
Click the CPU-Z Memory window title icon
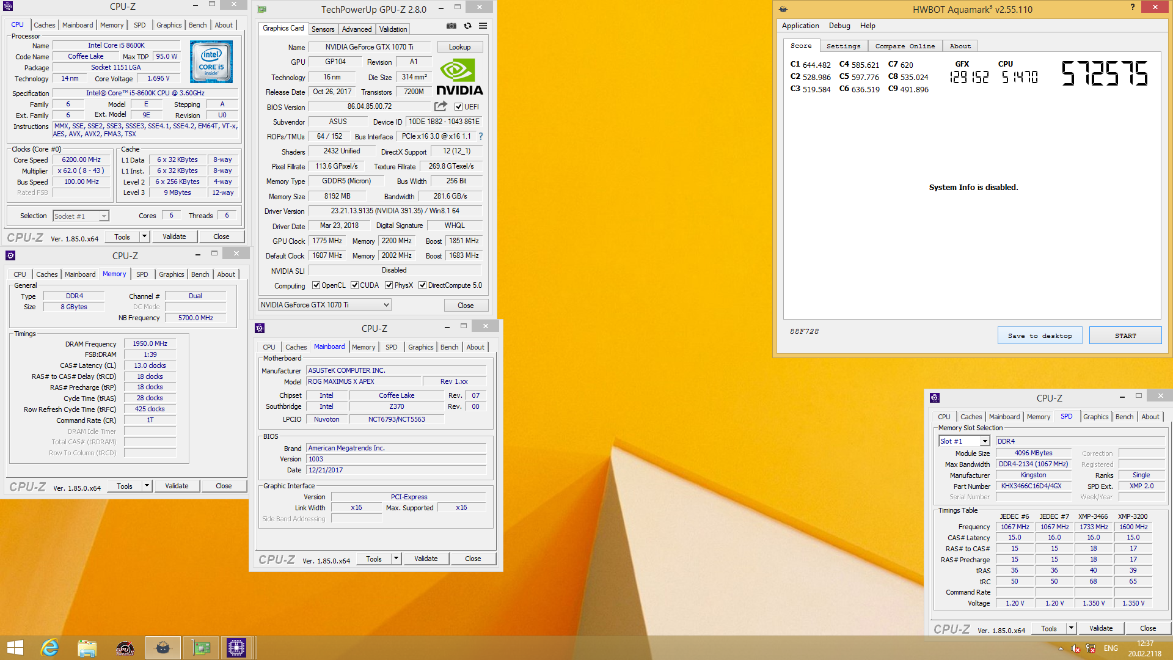point(10,255)
